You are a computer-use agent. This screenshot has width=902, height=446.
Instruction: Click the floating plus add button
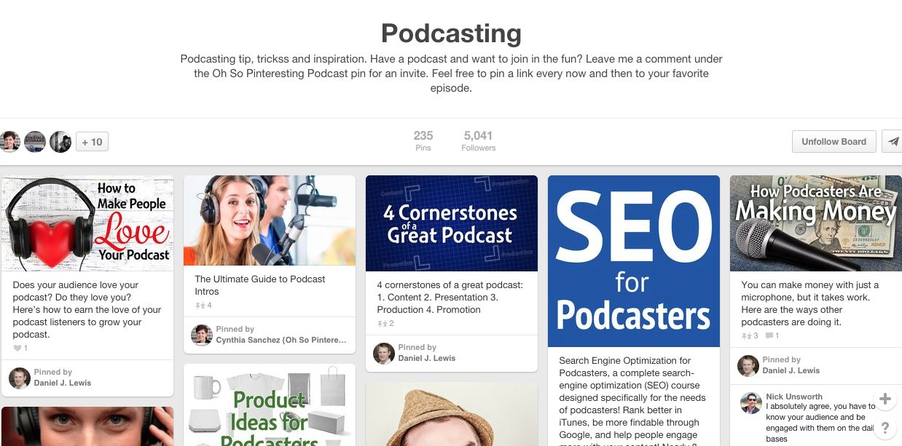pyautogui.click(x=885, y=399)
